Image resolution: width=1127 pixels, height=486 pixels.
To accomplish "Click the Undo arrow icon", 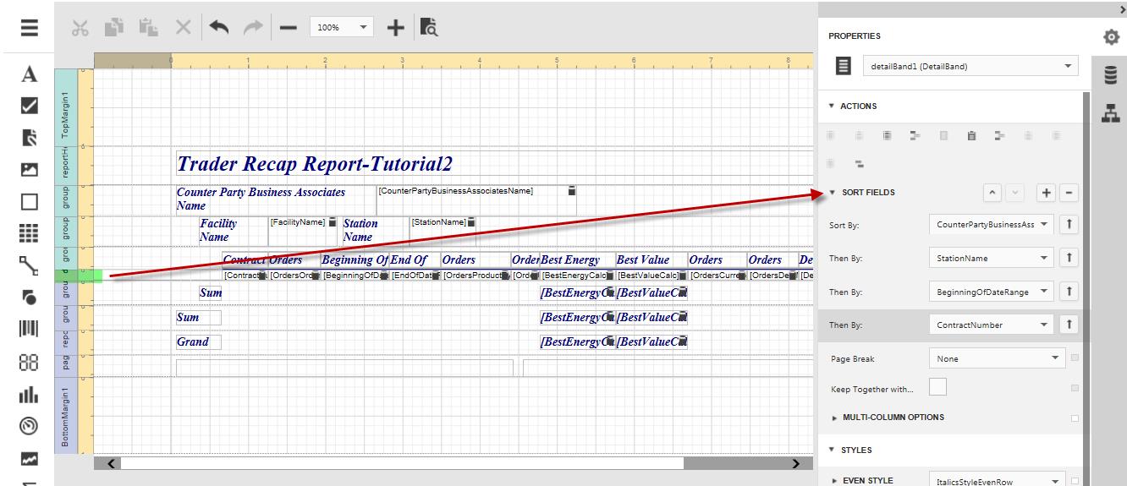I will pyautogui.click(x=219, y=27).
